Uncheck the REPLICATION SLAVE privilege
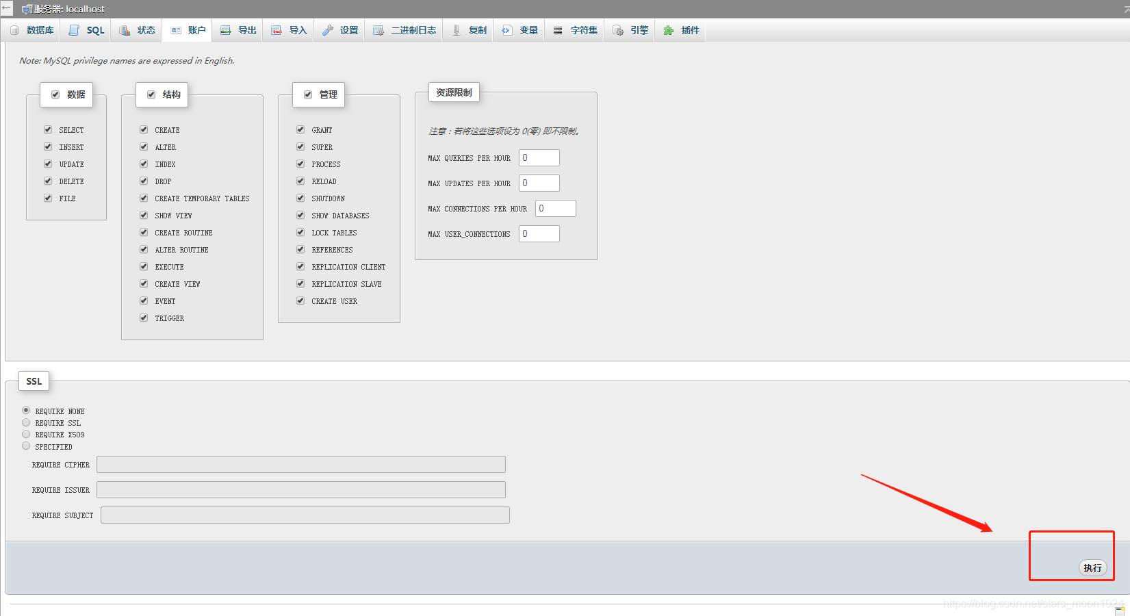The image size is (1130, 616). (300, 283)
